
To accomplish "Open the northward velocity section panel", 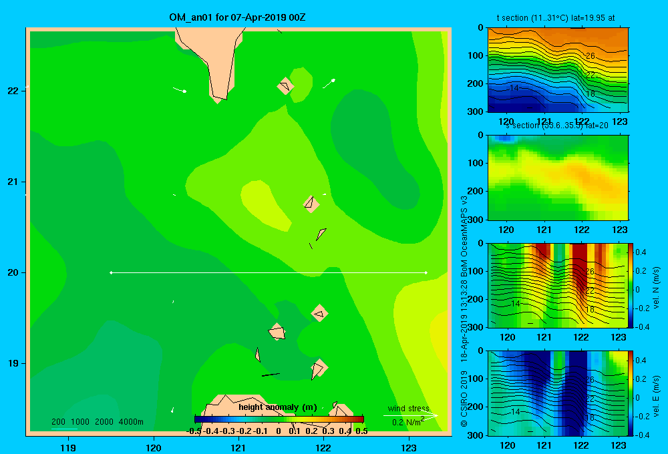I will point(558,285).
